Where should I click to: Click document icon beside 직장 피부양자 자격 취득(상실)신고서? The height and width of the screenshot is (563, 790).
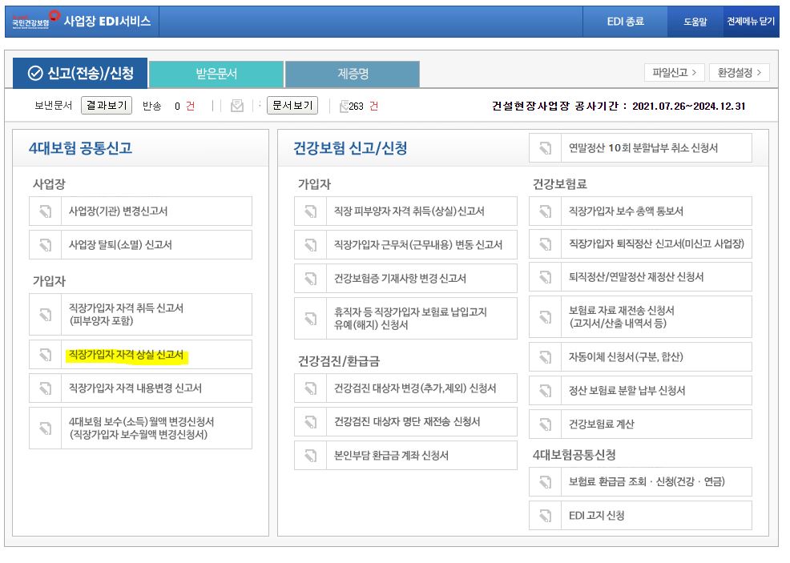[311, 211]
